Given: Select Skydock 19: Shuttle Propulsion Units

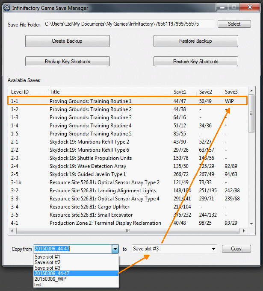Looking at the screenshot, I should click(x=127, y=158).
